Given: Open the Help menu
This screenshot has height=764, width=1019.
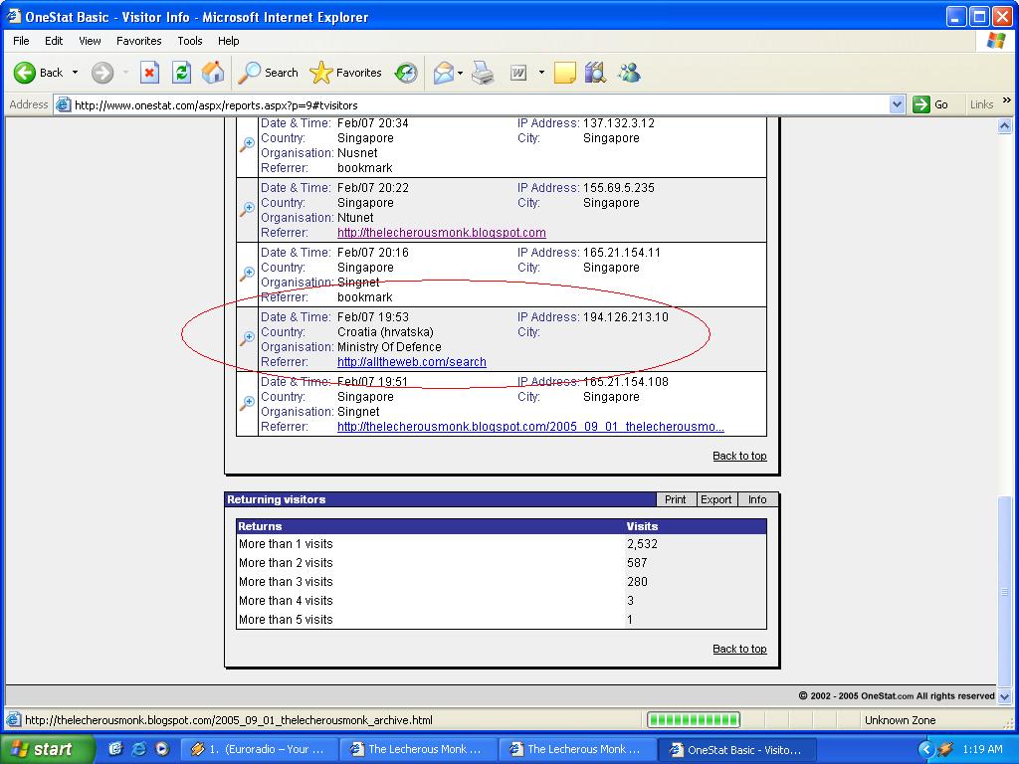Looking at the screenshot, I should coord(228,40).
